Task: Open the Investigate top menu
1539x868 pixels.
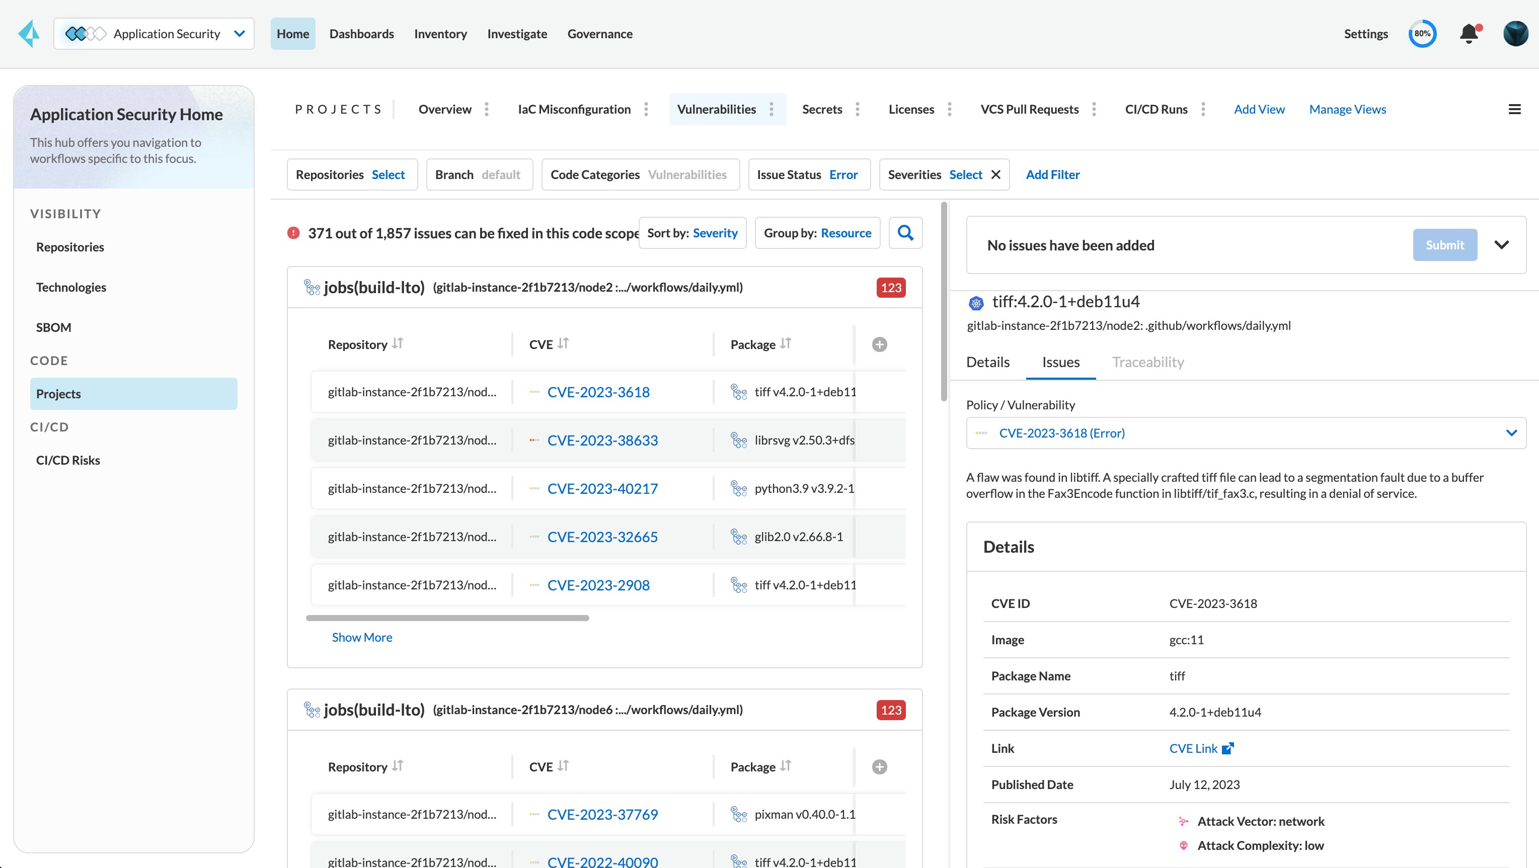Action: [x=517, y=34]
